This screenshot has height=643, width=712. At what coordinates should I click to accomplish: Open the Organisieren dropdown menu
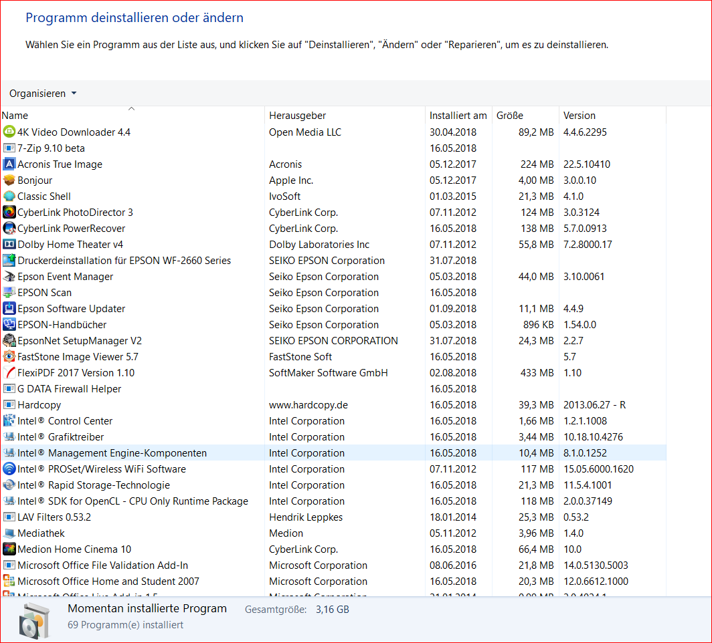click(43, 94)
